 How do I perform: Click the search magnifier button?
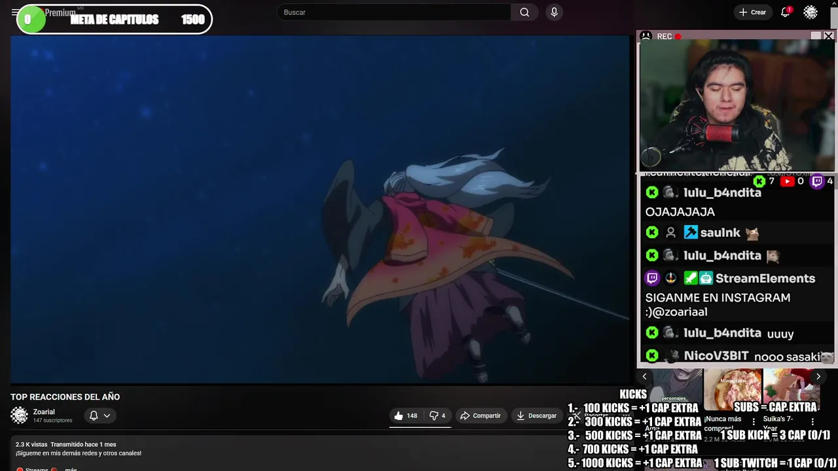coord(524,12)
